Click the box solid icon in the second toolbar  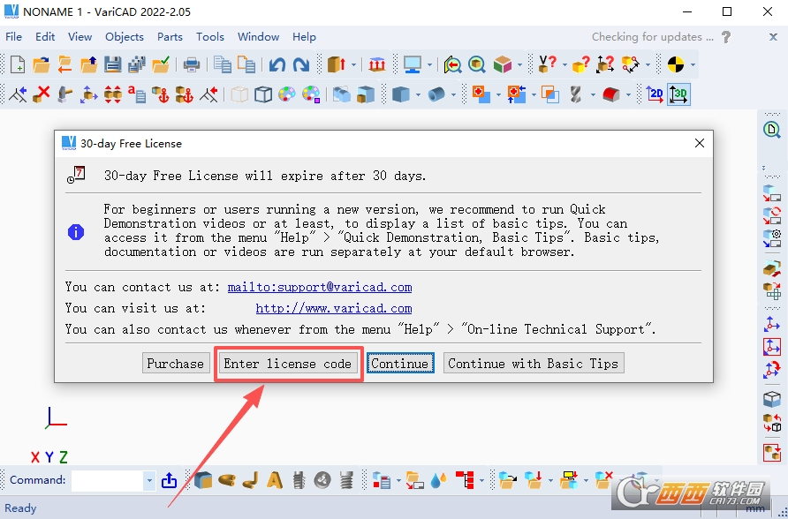(x=401, y=94)
